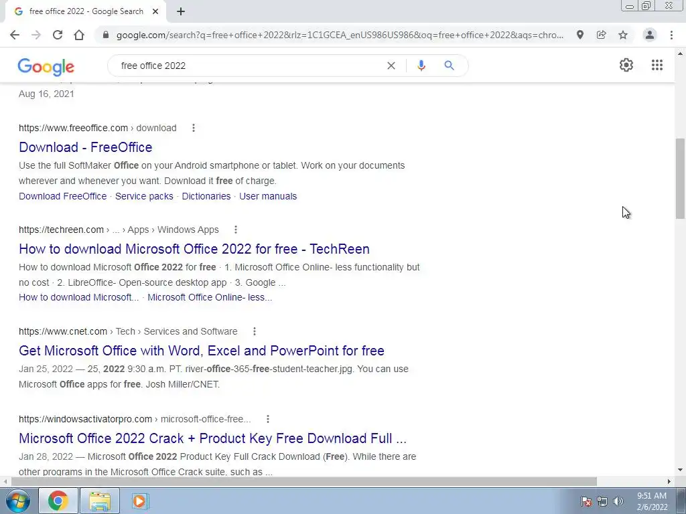Click the scroll up arrow of page

(x=680, y=54)
